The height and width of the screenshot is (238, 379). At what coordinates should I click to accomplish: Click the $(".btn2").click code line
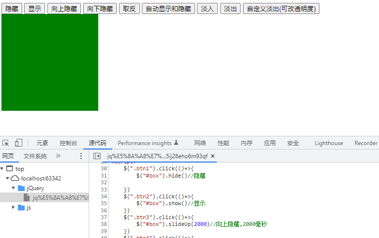(x=159, y=196)
